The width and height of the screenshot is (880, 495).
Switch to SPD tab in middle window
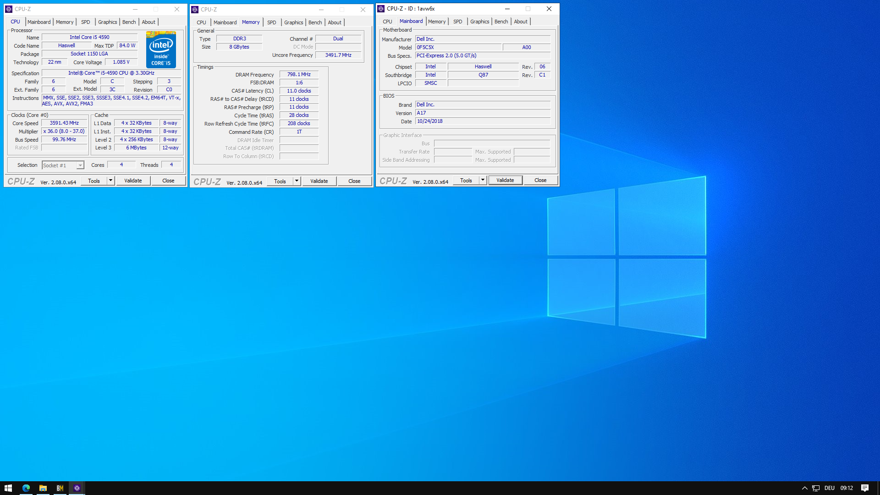point(272,22)
